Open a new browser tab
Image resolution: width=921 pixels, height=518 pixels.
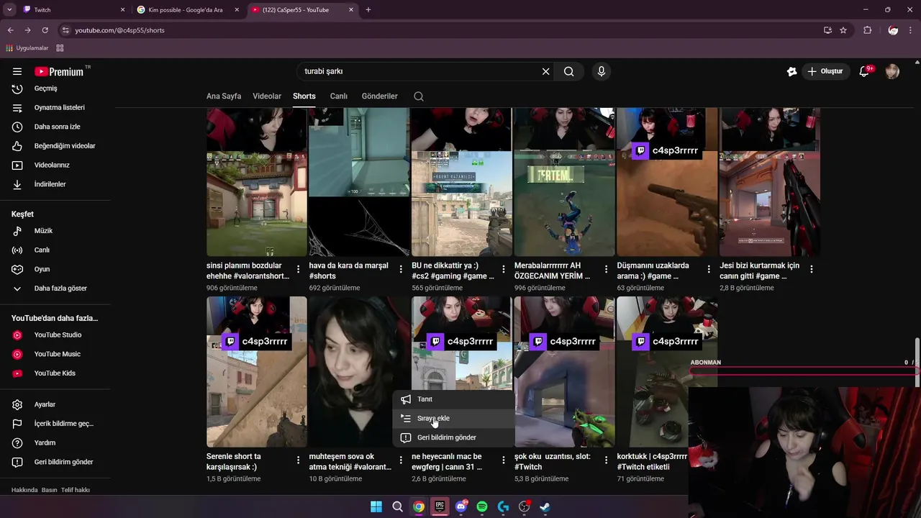(x=368, y=10)
